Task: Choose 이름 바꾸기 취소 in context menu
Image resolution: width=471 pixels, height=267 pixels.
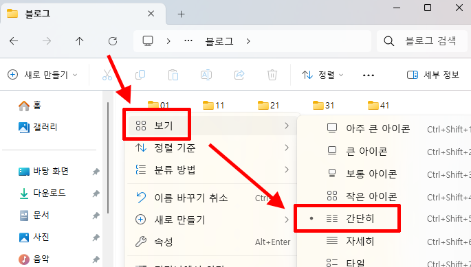Action: point(212,198)
